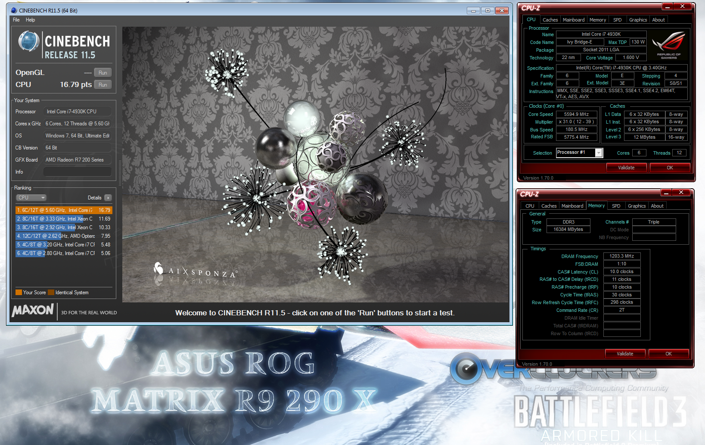Run the CPU benchmark
The image size is (705, 445).
(x=102, y=85)
